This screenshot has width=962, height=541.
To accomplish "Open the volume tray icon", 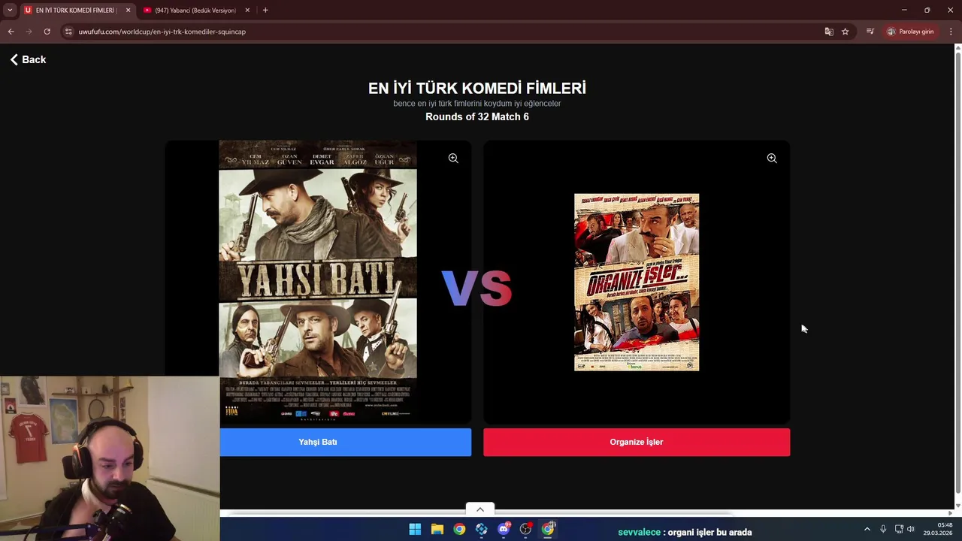I will pyautogui.click(x=911, y=529).
